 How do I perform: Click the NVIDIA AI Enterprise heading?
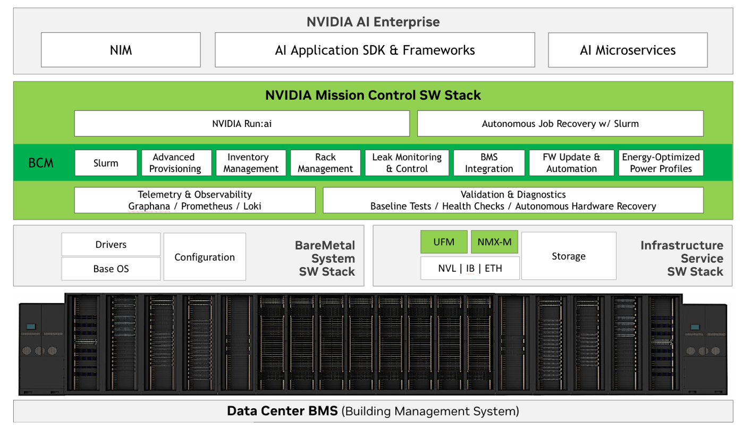pyautogui.click(x=373, y=22)
